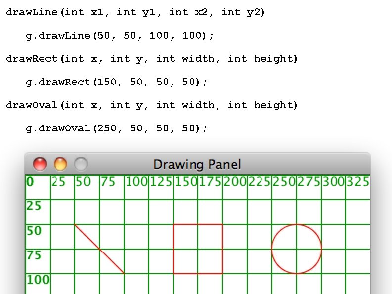
Task: Click the red circle outline
Action: [x=297, y=249]
